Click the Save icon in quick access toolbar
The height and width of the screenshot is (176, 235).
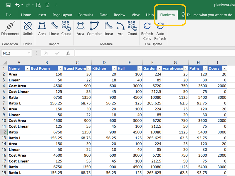coord(9,5)
